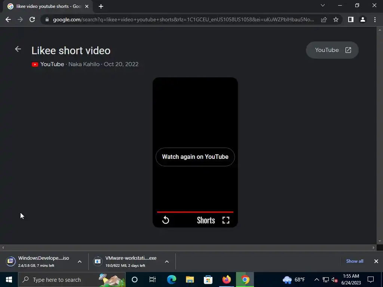This screenshot has width=383, height=287.
Task: Click the Shorts logo in player
Action: [206, 220]
